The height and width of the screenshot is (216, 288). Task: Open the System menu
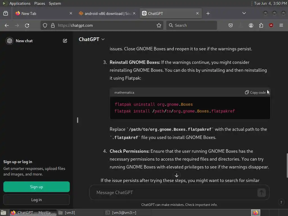pos(55,3)
